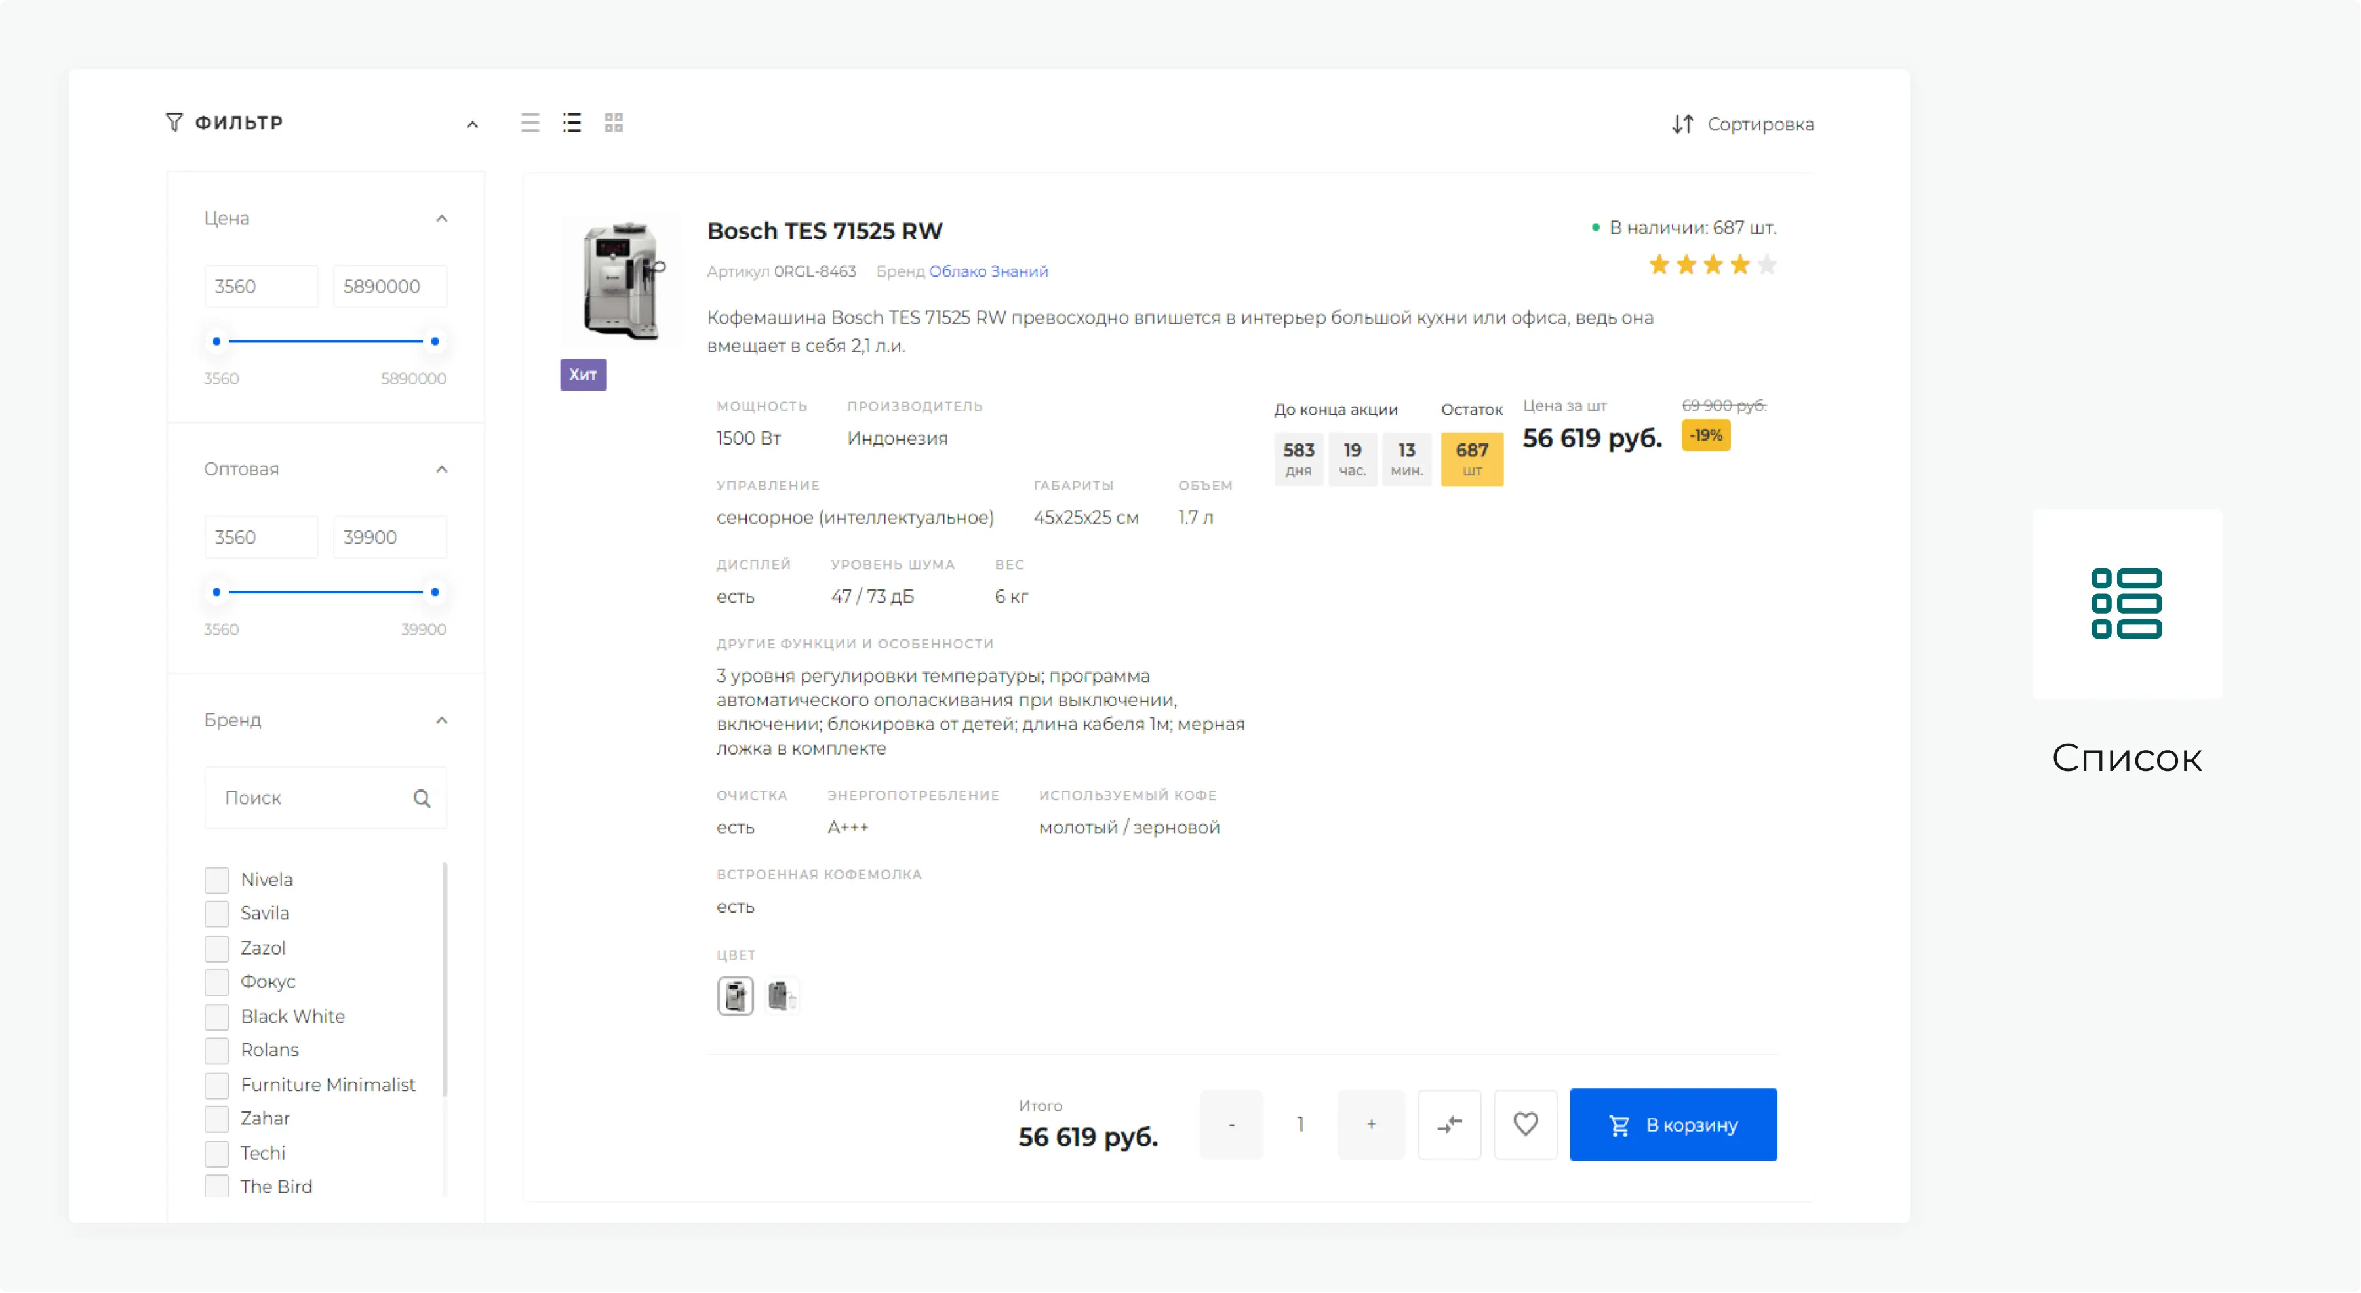Select detailed list view icon

(x=572, y=123)
